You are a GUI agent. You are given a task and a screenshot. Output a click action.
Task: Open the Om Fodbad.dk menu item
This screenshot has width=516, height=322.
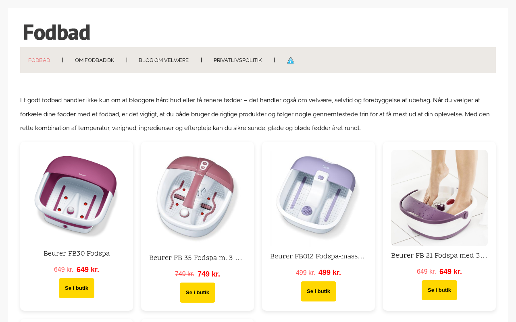click(x=94, y=60)
